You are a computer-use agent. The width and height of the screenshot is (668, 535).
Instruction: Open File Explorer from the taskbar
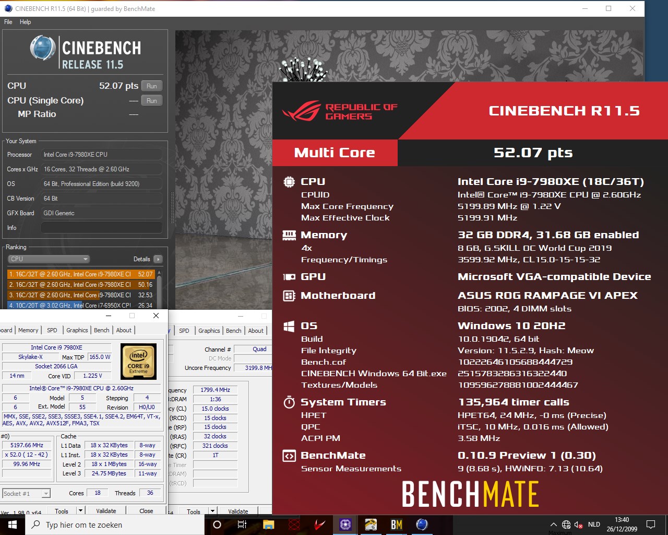point(269,525)
